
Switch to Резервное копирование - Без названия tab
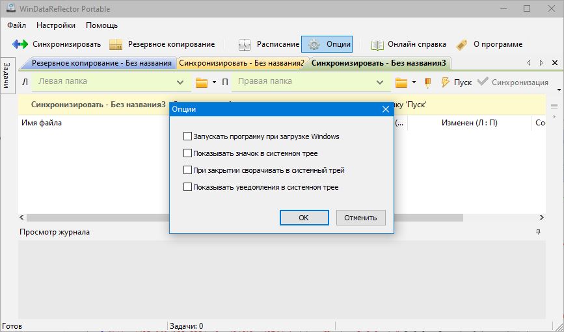(x=101, y=63)
